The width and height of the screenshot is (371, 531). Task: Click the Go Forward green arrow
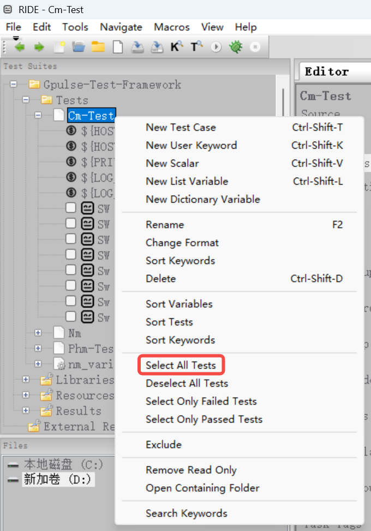(39, 47)
